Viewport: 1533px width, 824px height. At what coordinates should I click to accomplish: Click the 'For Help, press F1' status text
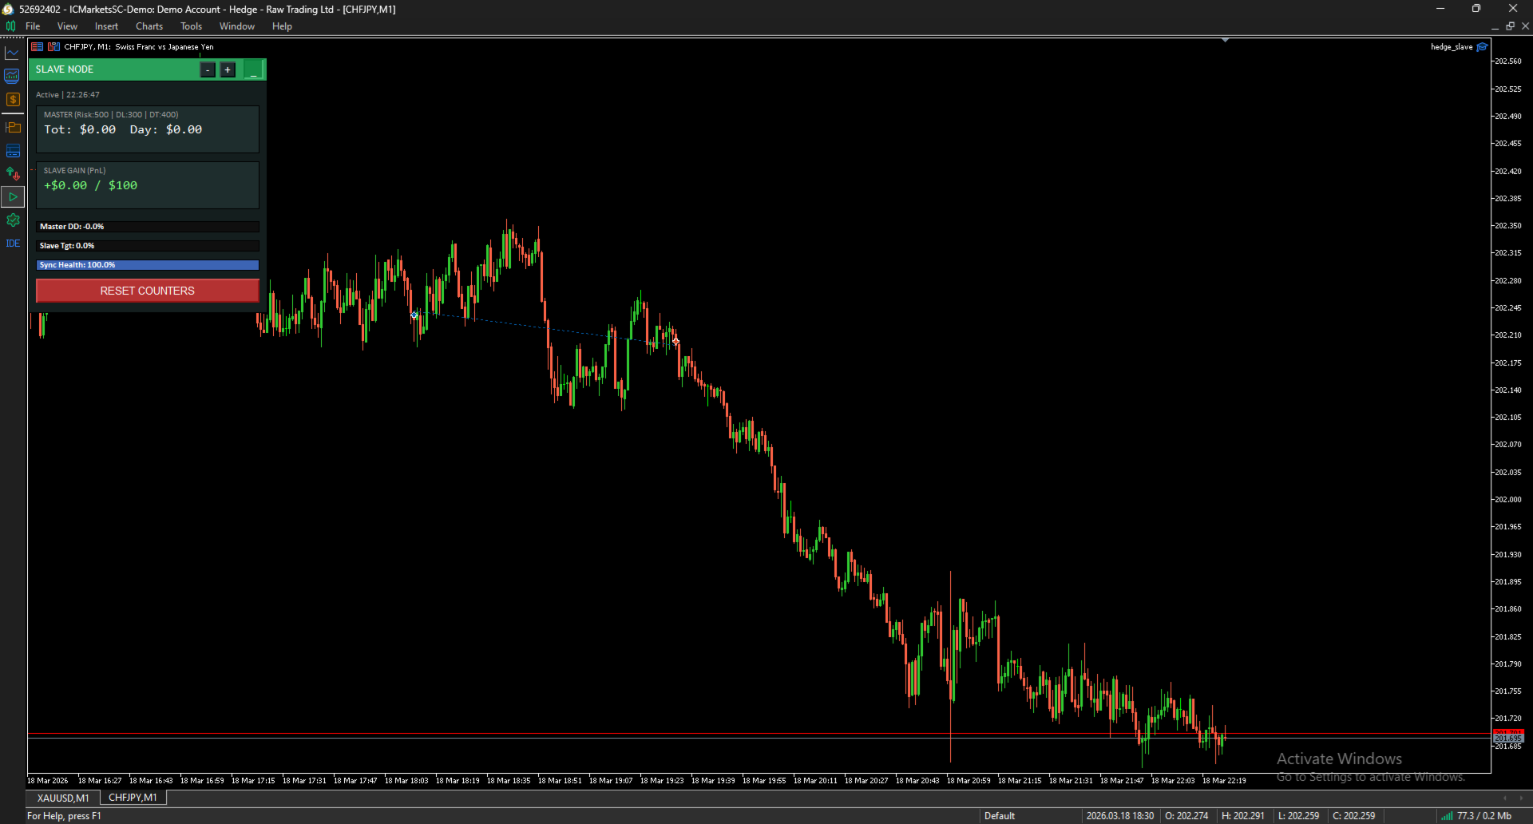[64, 816]
